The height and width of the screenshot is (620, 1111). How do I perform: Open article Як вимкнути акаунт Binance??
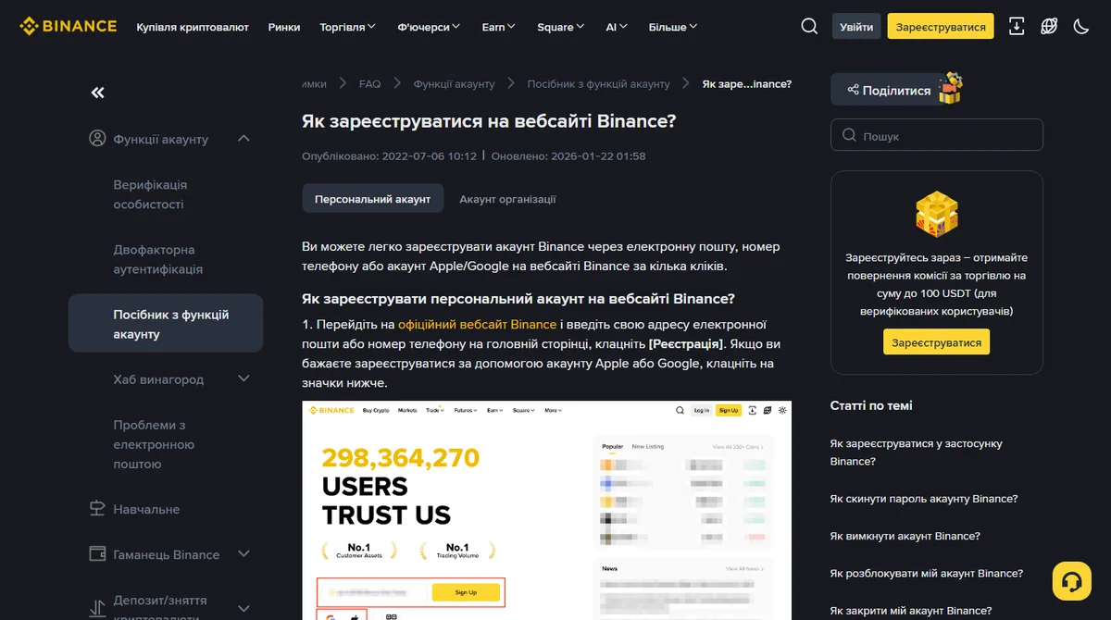click(905, 536)
